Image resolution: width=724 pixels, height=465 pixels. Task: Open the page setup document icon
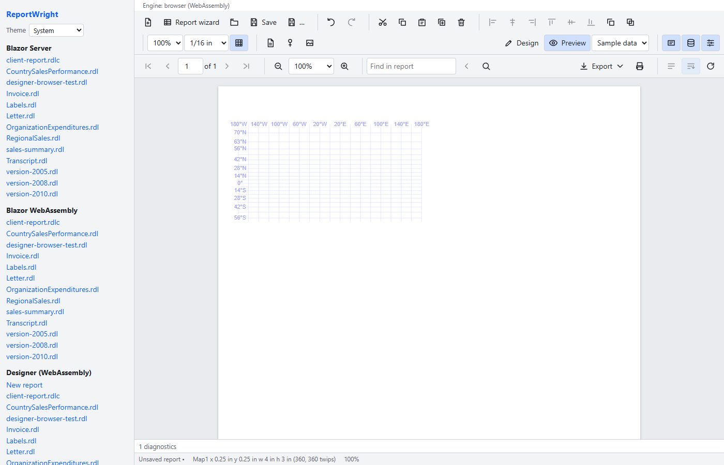point(270,43)
